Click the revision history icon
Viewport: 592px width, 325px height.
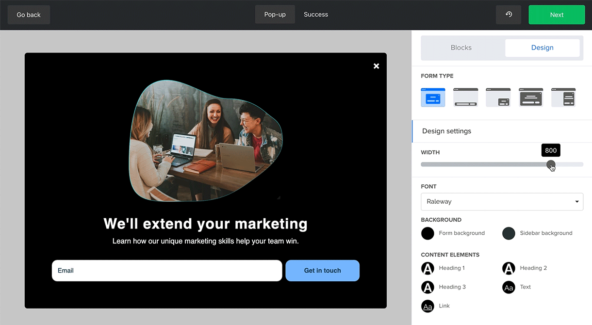point(508,15)
